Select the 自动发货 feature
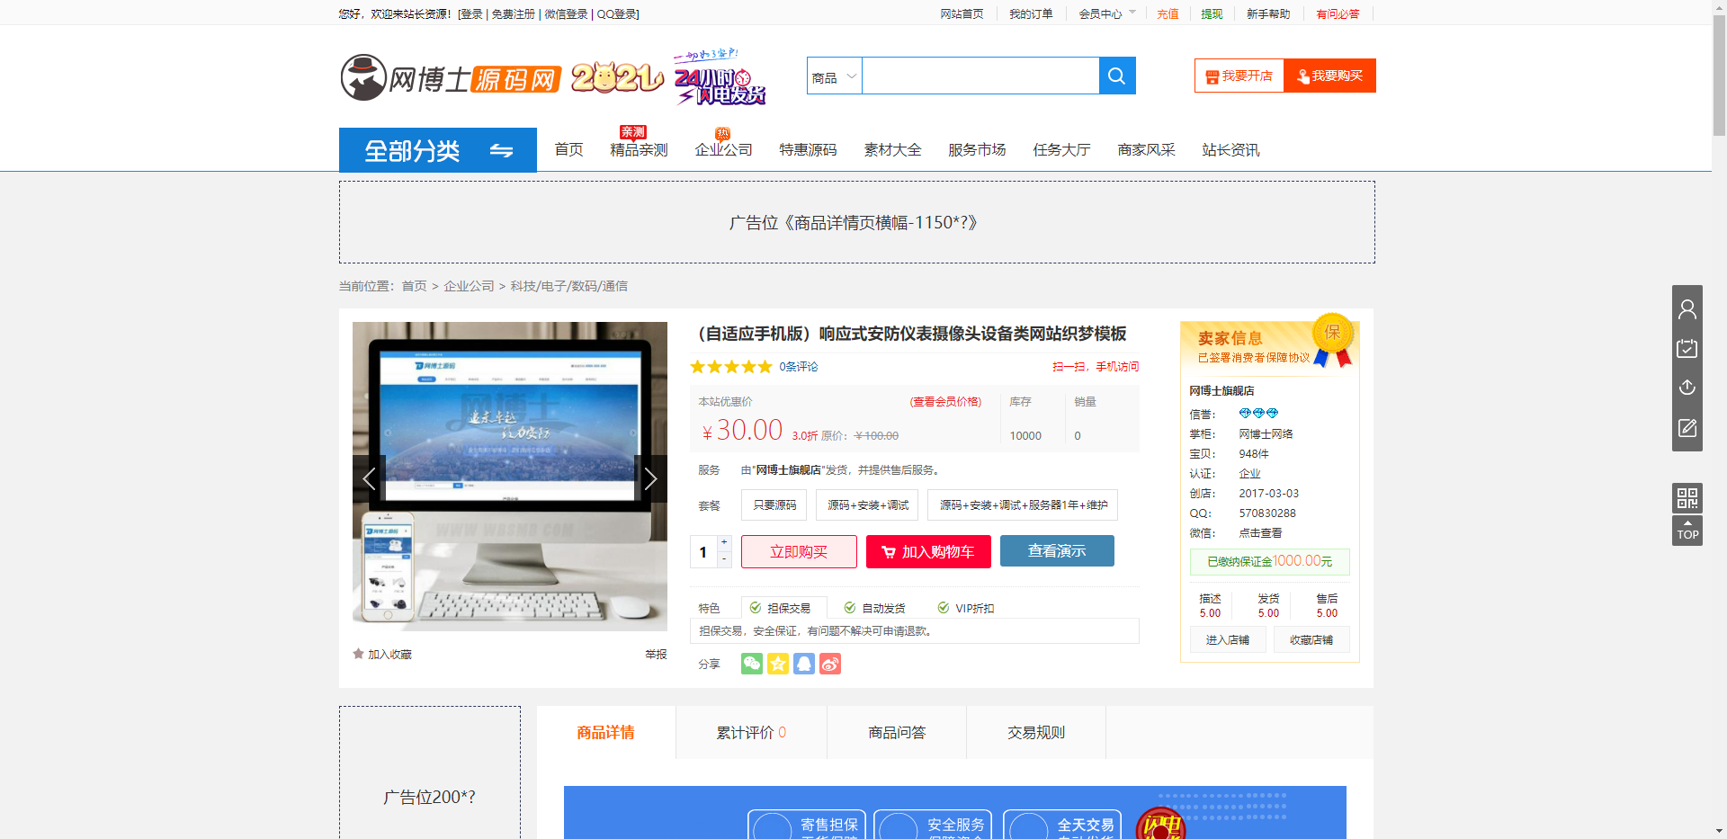This screenshot has height=839, width=1727. 874,608
